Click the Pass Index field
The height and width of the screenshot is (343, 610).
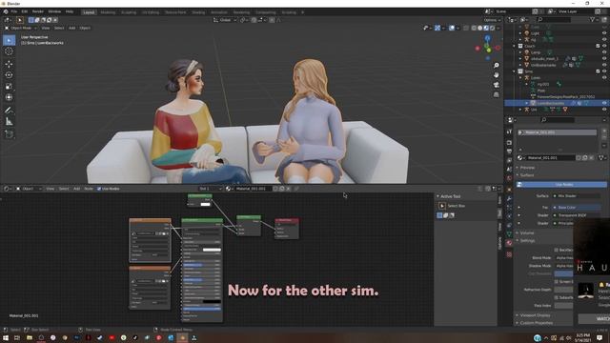click(x=563, y=306)
